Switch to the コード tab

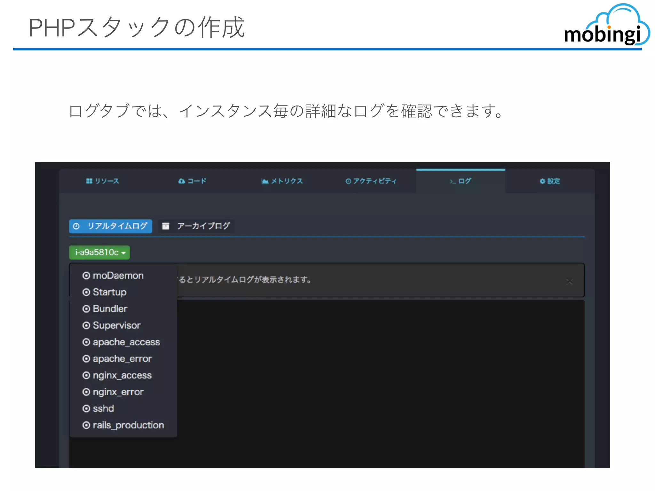pyautogui.click(x=192, y=181)
